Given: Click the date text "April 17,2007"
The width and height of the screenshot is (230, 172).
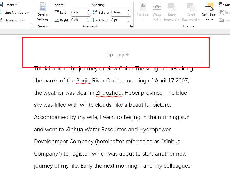Looking at the screenshot, I should click(171, 81).
